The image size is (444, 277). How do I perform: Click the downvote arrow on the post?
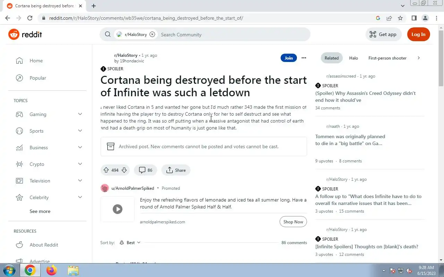tap(124, 170)
